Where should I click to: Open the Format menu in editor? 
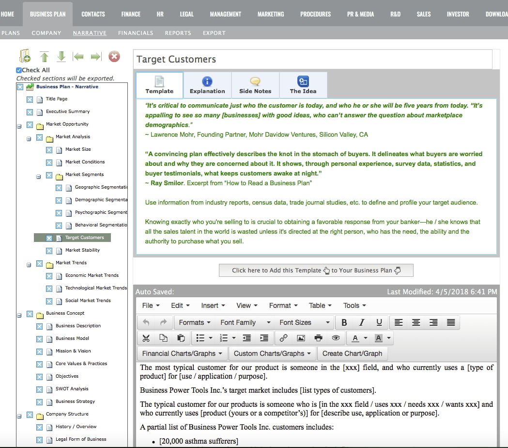[283, 305]
